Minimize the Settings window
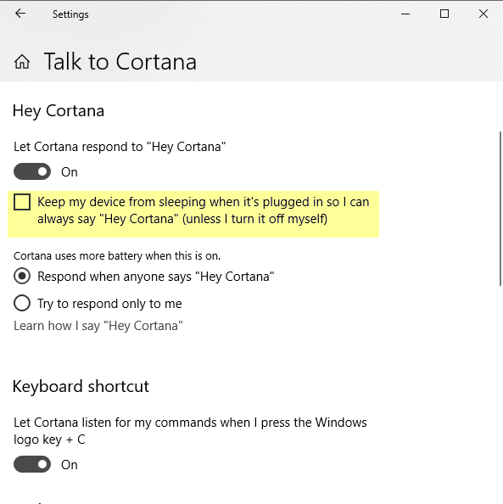Screen dimensions: 503x504 [x=405, y=14]
